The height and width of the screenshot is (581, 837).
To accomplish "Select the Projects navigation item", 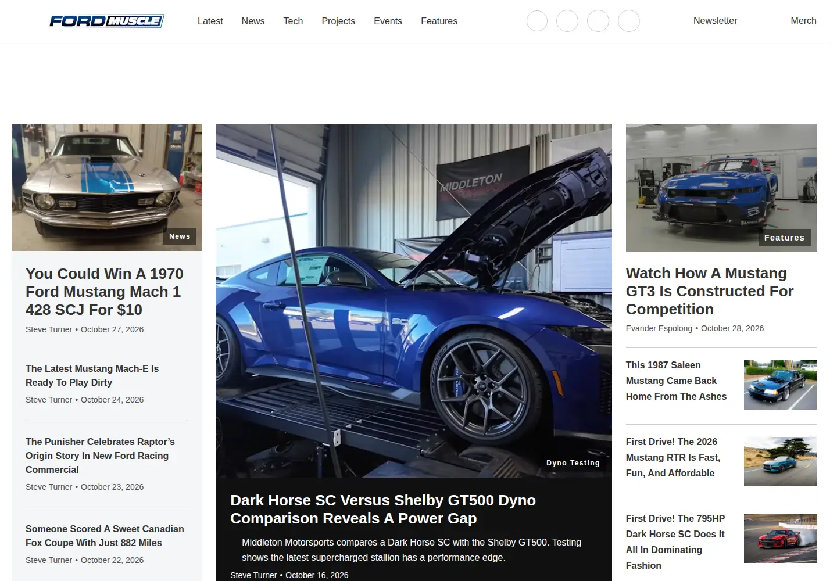I will 338,21.
